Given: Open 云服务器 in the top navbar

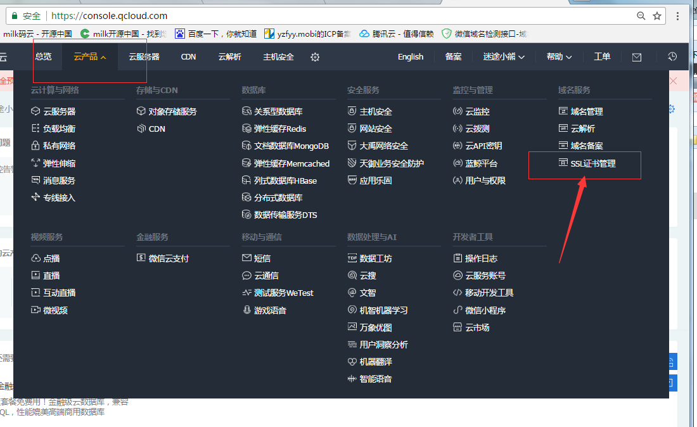Looking at the screenshot, I should [x=144, y=57].
